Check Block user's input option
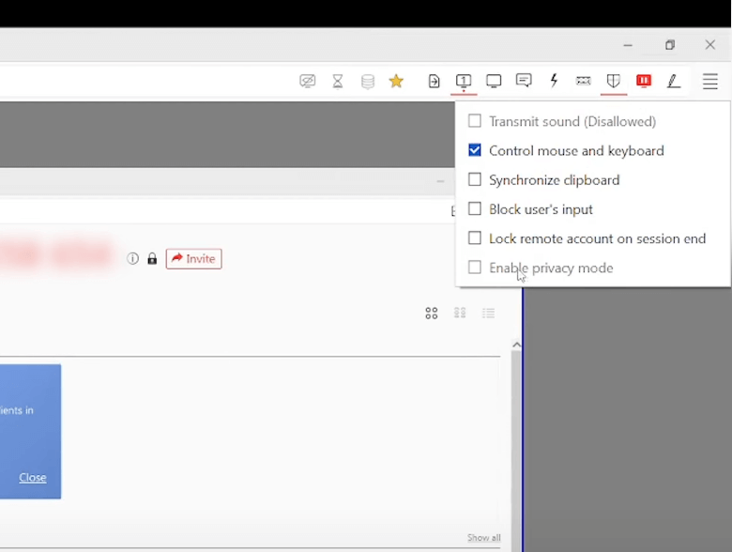Screen dimensions: 732x552 click(x=475, y=208)
